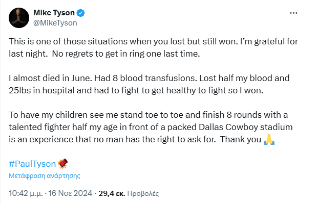Open the #PaulTyson hashtag
Viewport: 317px width, 204px height.
(32, 164)
